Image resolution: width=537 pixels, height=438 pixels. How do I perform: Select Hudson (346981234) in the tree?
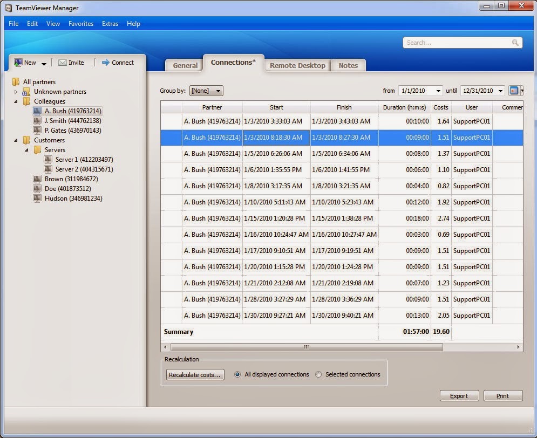tap(73, 199)
